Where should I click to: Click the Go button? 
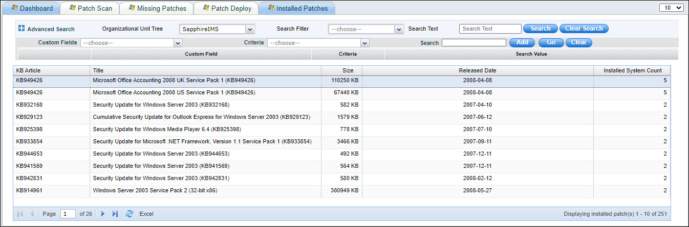(551, 42)
